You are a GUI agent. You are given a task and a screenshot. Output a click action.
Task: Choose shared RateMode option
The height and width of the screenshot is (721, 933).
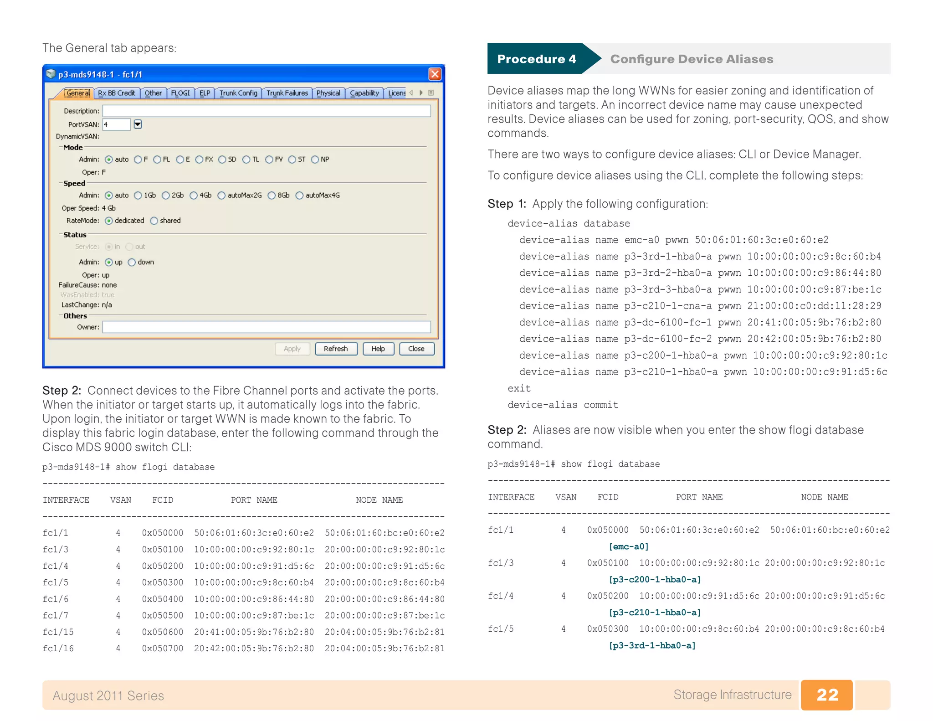[154, 221]
